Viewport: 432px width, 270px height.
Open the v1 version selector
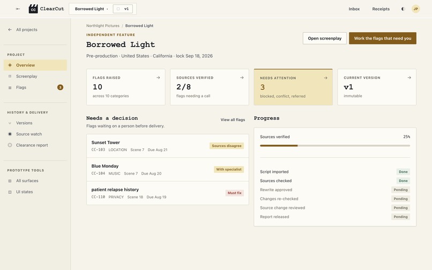coord(123,9)
